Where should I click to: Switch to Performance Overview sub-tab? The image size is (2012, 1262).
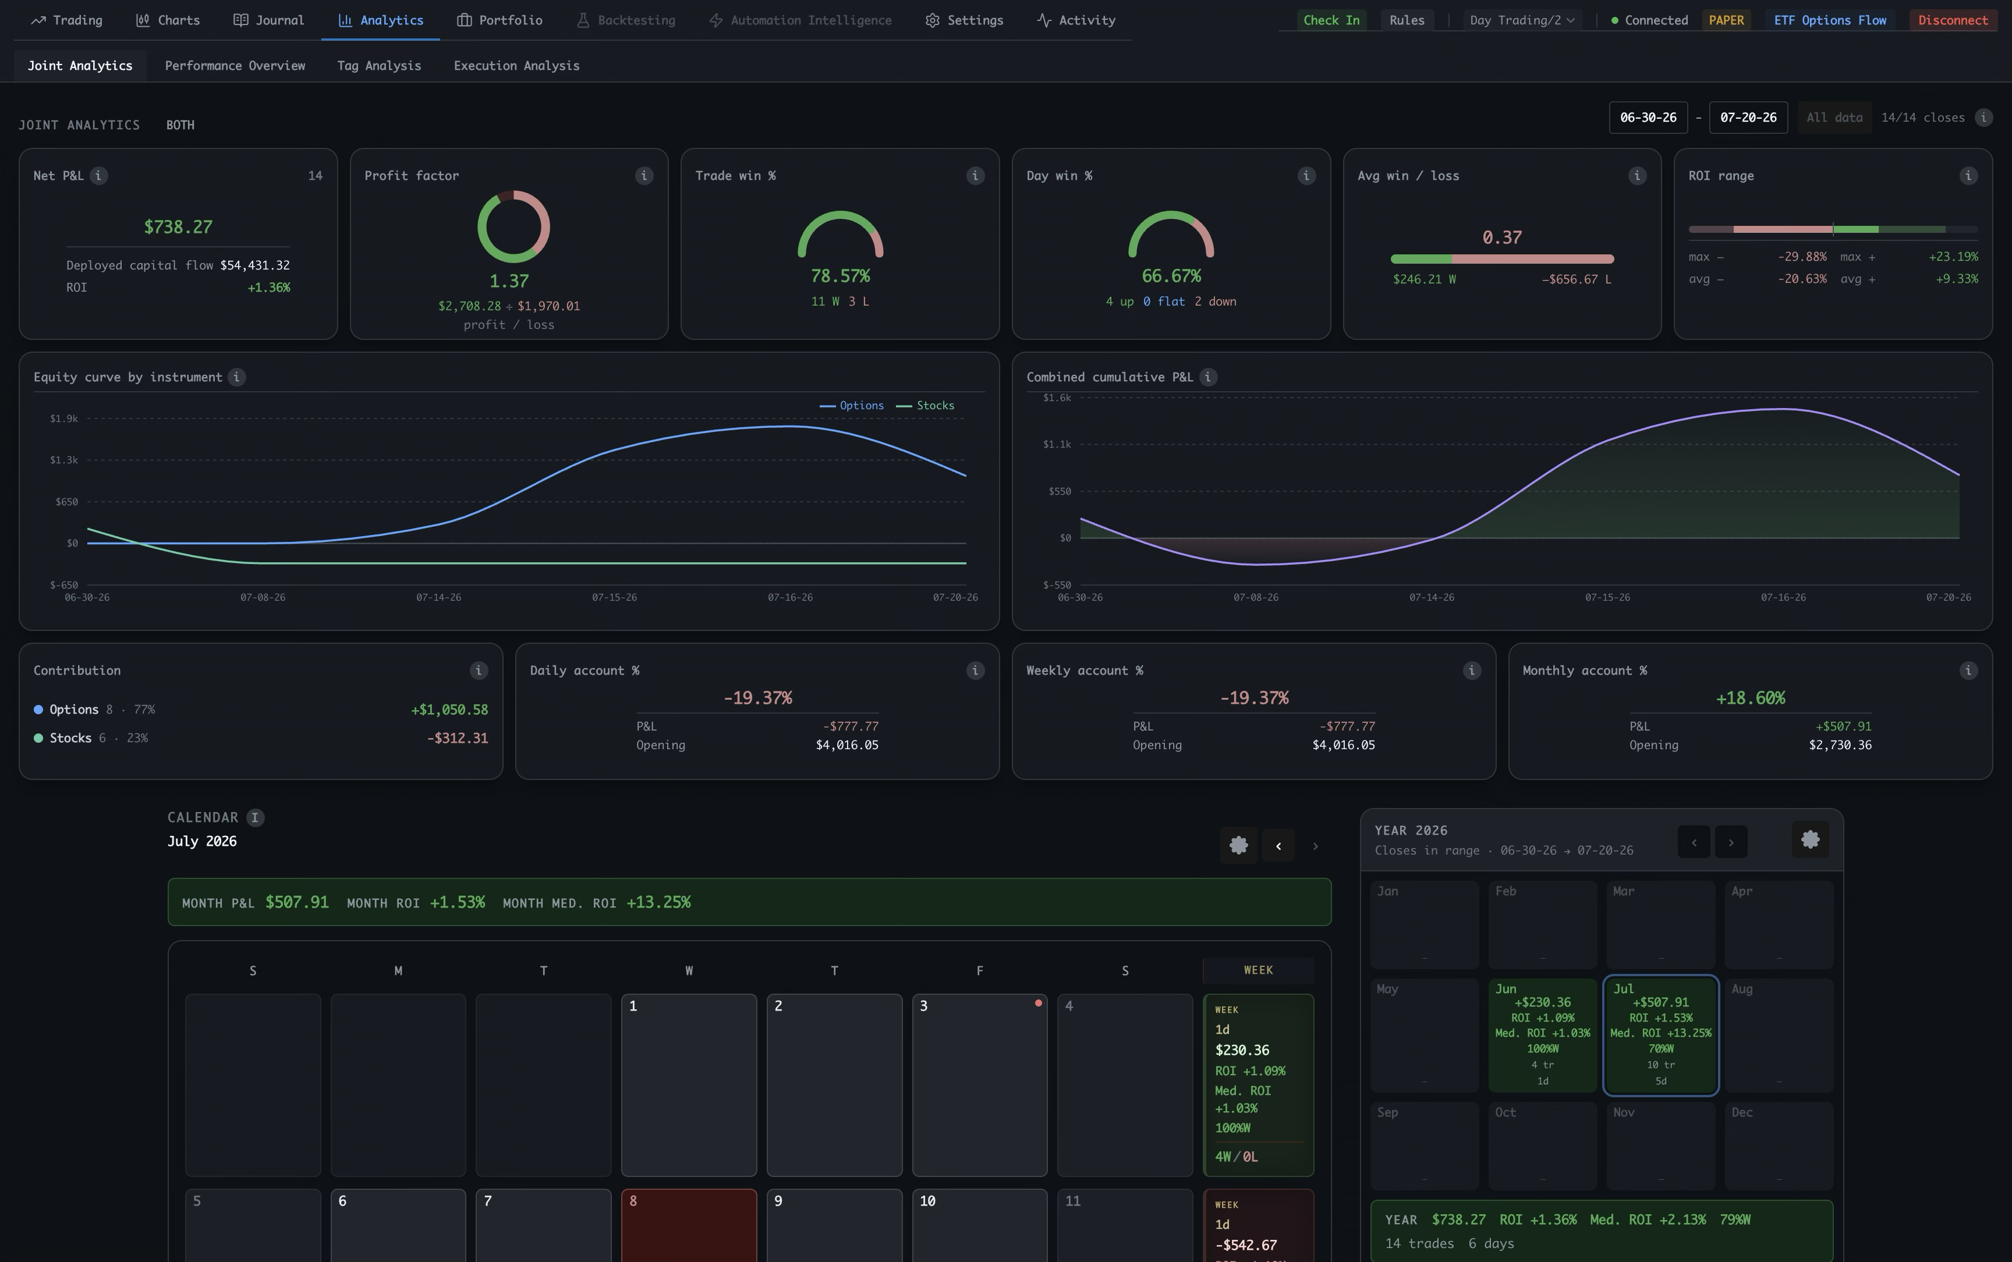click(235, 65)
